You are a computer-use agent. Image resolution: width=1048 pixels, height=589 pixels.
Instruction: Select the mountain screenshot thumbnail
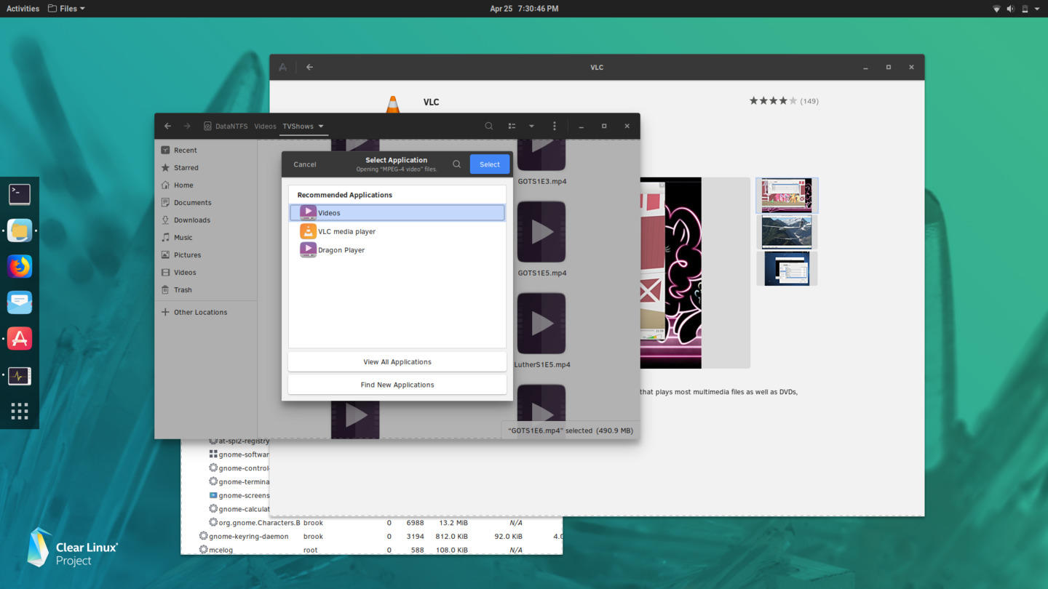(787, 233)
